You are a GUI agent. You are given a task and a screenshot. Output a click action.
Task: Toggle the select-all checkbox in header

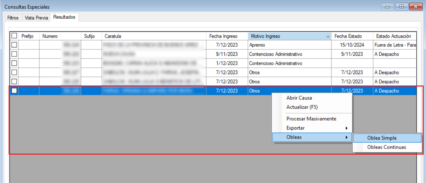pyautogui.click(x=14, y=36)
